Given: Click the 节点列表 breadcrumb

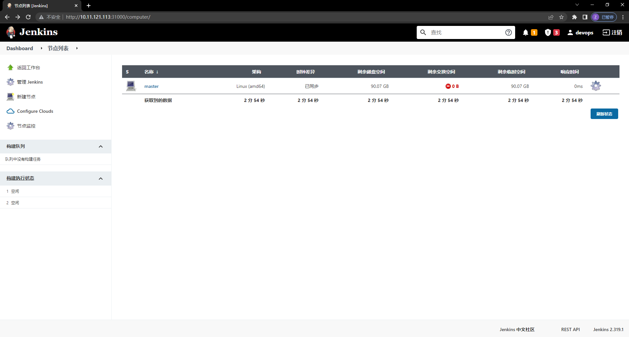Looking at the screenshot, I should [x=58, y=48].
